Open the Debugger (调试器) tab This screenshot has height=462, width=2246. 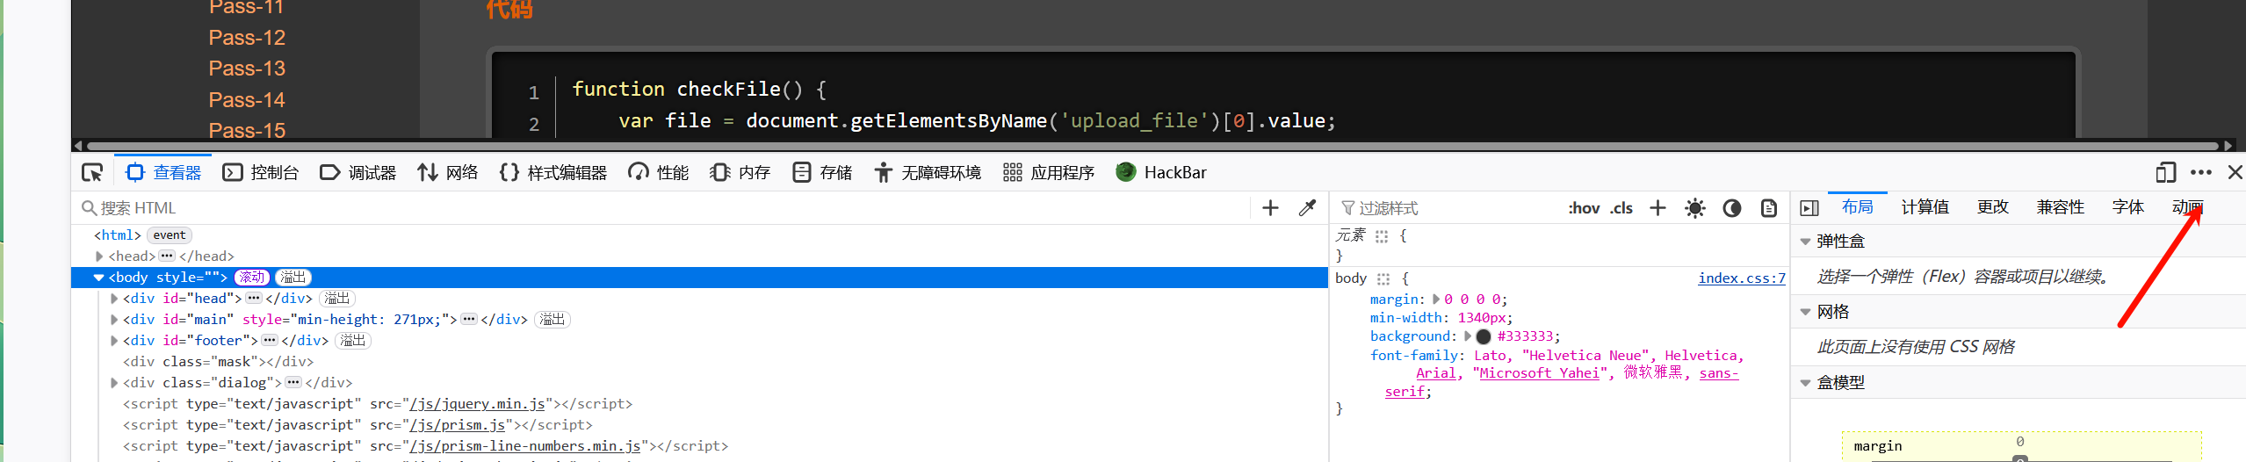358,172
